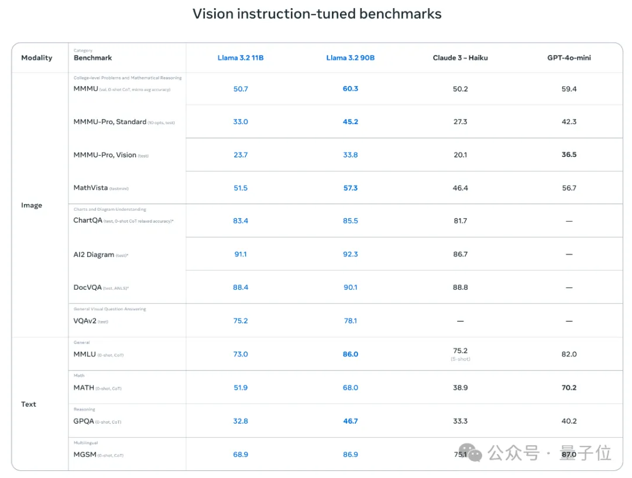
Task: Select the Llama 3.2 90B column header
Action: [x=351, y=58]
